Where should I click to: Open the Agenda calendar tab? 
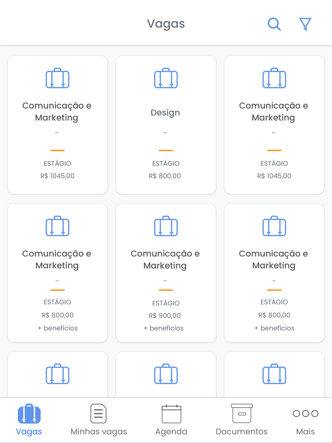171,420
